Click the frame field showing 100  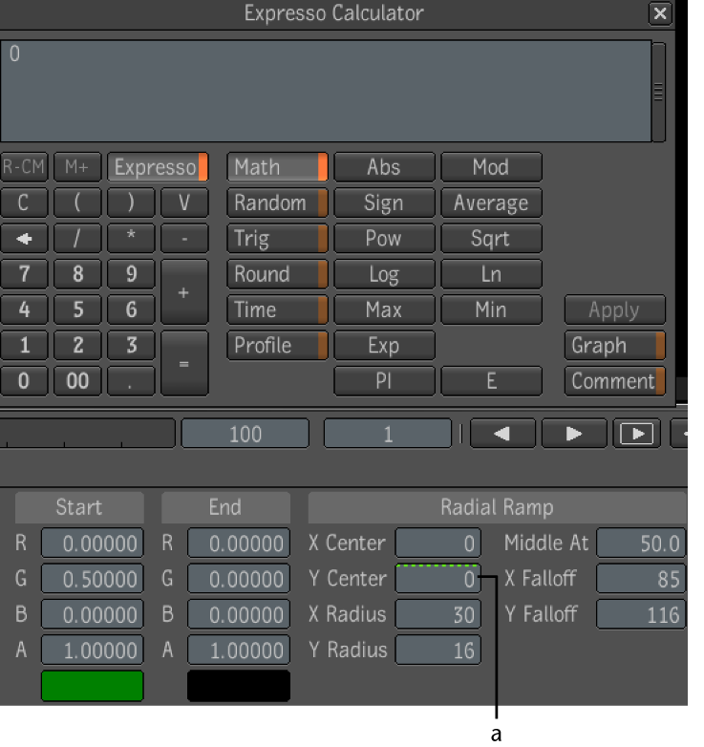245,434
